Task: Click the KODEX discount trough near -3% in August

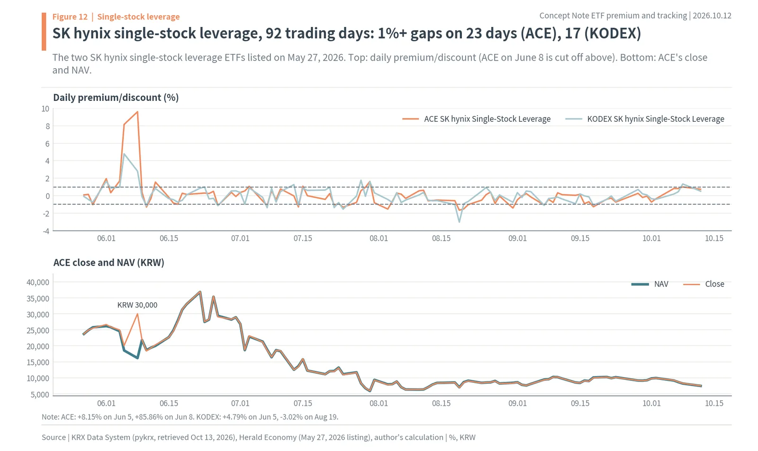Action: (x=459, y=222)
